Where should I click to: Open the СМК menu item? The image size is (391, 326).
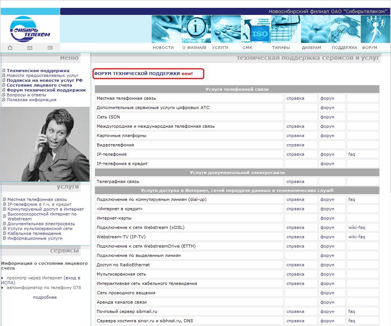click(247, 48)
